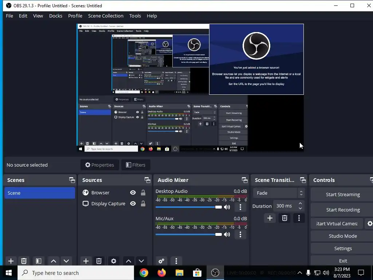Show hidden system tray icons chevron
This screenshot has height=280, width=373.
300,273
